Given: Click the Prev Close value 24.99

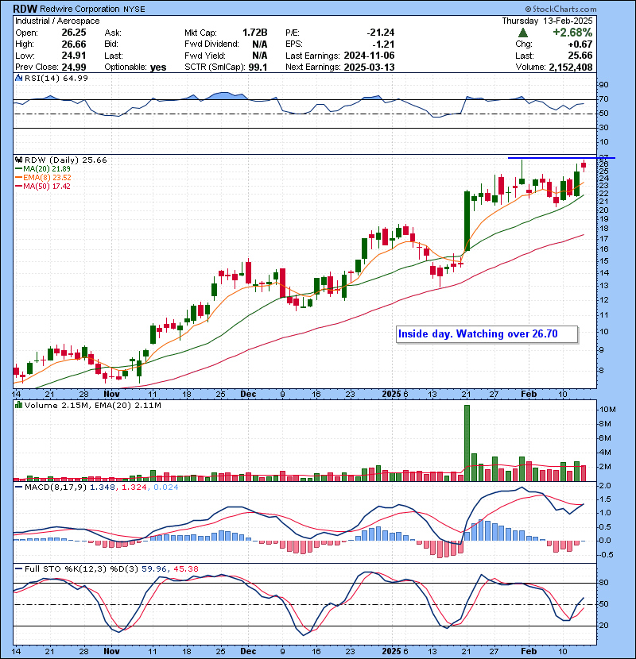Looking at the screenshot, I should click(74, 67).
